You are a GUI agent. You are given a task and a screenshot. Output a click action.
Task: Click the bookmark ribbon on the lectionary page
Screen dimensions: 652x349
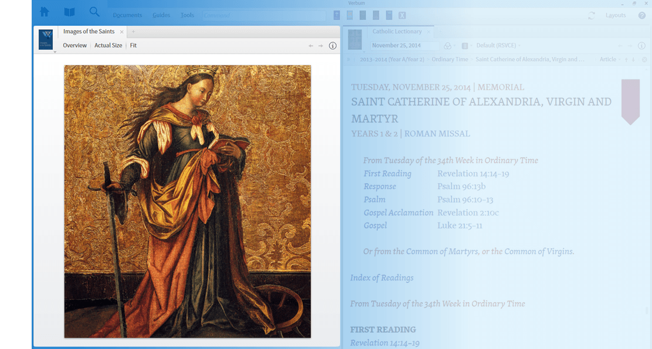pos(630,102)
